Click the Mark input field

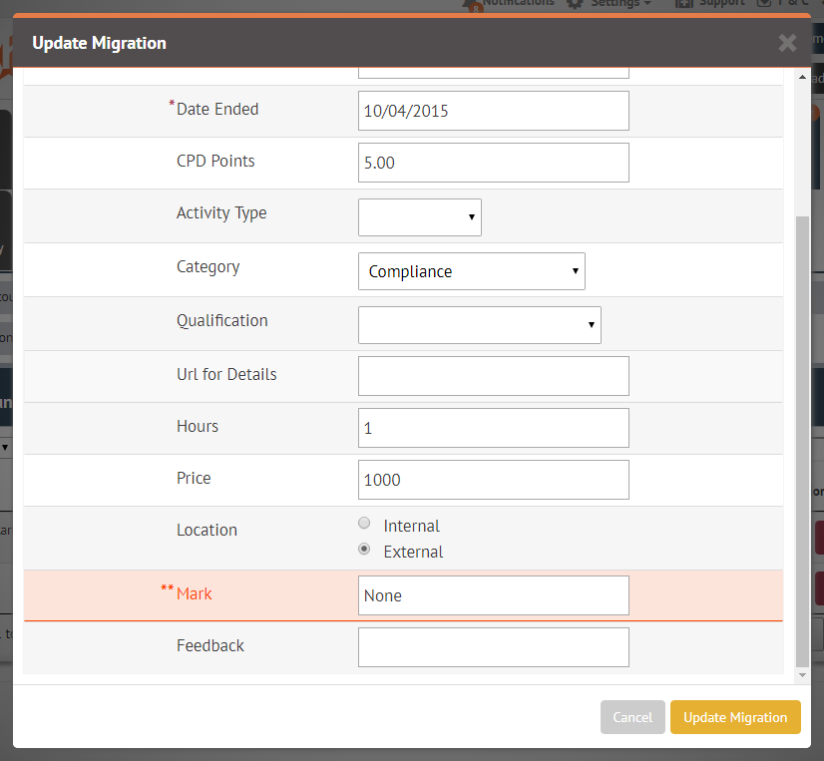[494, 595]
